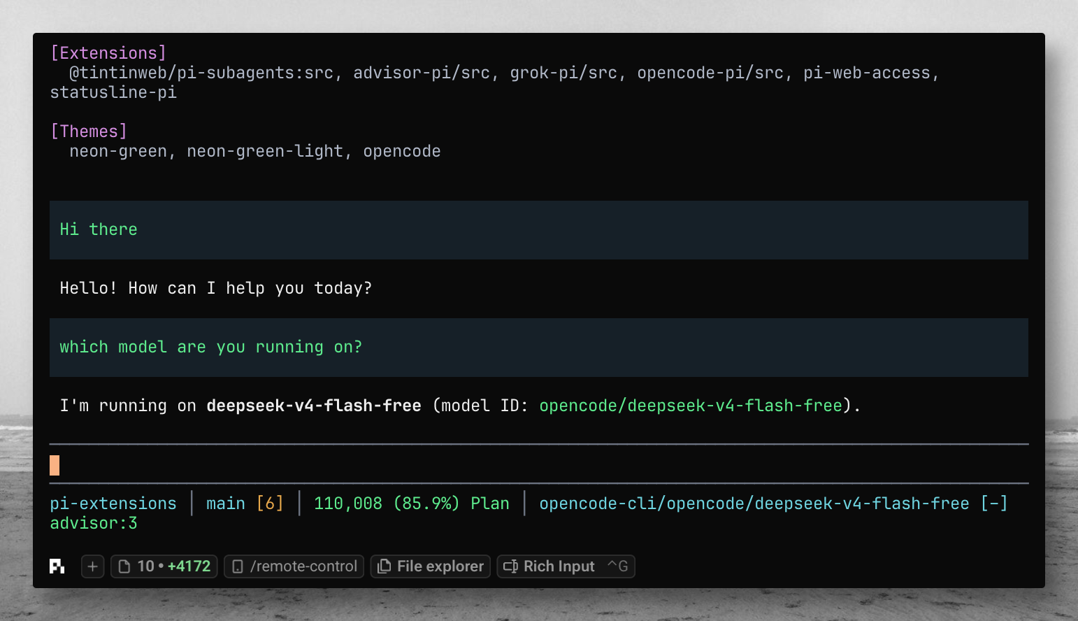Open the changed files counter showing 10 • +4172
The image size is (1078, 621).
(164, 566)
